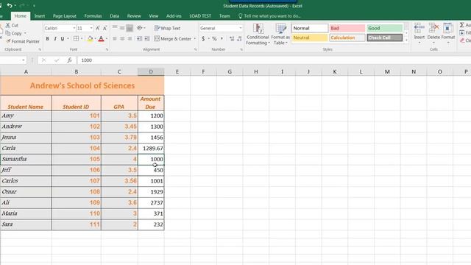Image resolution: width=471 pixels, height=265 pixels.
Task: Open the Page Layout tab
Action: (64, 16)
